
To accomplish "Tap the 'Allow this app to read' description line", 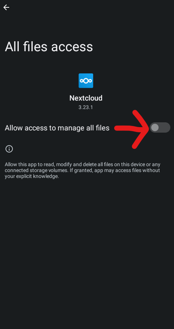I will pyautogui.click(x=83, y=164).
